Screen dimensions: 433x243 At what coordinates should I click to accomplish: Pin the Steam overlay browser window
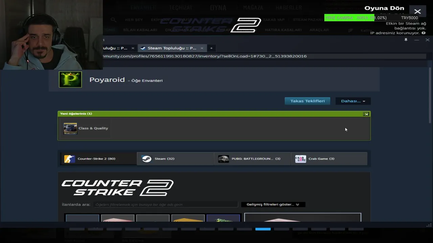[406, 40]
